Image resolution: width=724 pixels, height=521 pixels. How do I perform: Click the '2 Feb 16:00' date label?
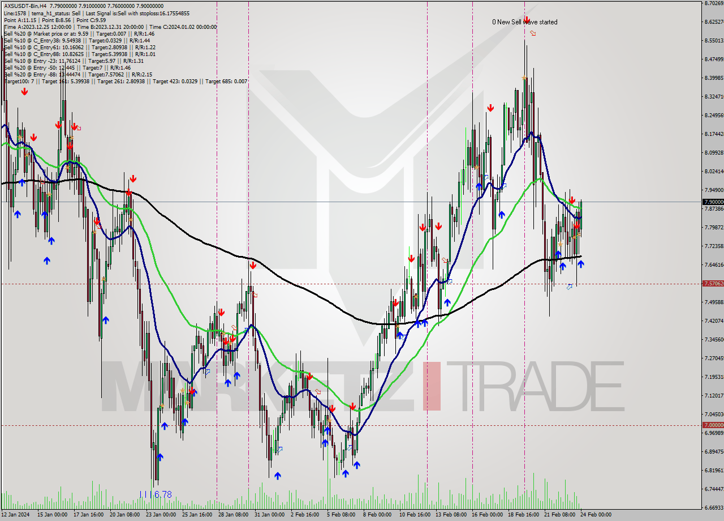[x=305, y=515]
